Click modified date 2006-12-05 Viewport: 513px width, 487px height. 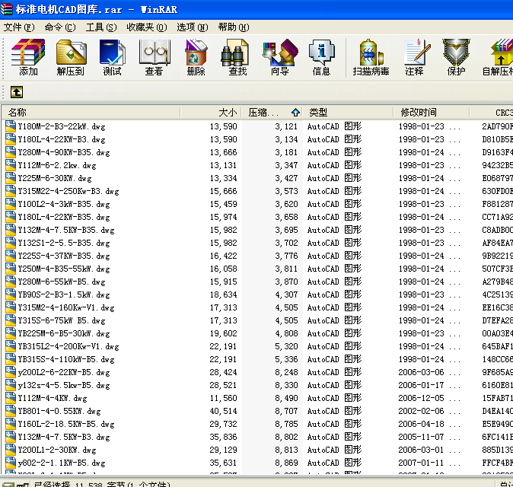[421, 398]
